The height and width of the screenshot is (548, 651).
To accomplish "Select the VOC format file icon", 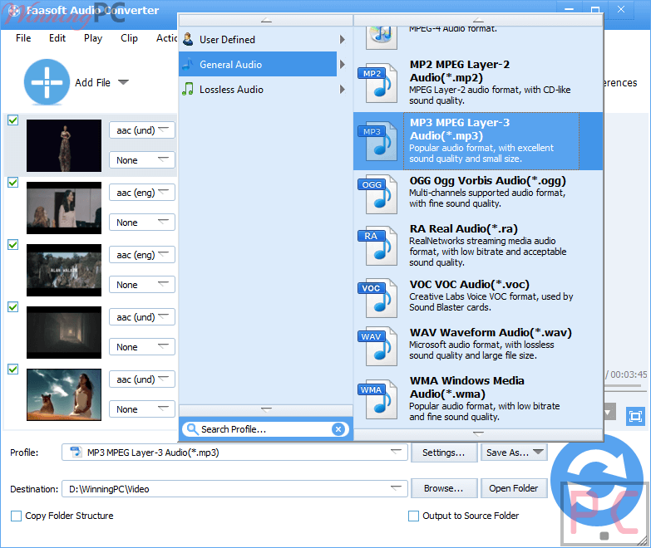I will tap(377, 297).
